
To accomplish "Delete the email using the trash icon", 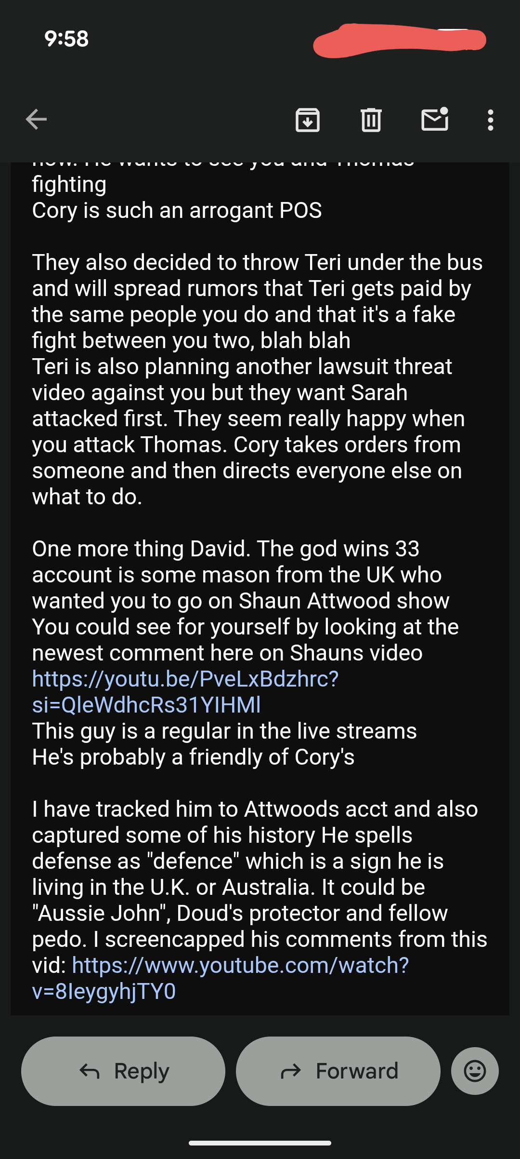I will click(x=371, y=120).
